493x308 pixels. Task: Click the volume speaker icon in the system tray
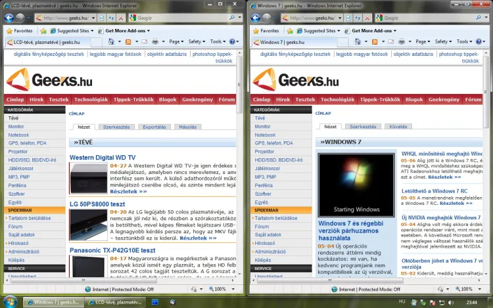(x=452, y=301)
